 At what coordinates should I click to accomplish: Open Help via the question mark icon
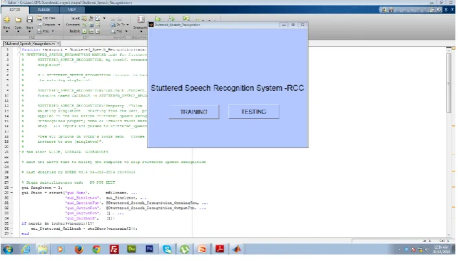(439, 10)
